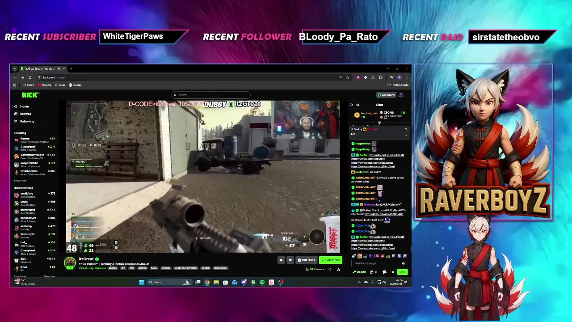572x322 pixels.
Task: Open schneckyirl recommended channel
Action: (x=34, y=219)
